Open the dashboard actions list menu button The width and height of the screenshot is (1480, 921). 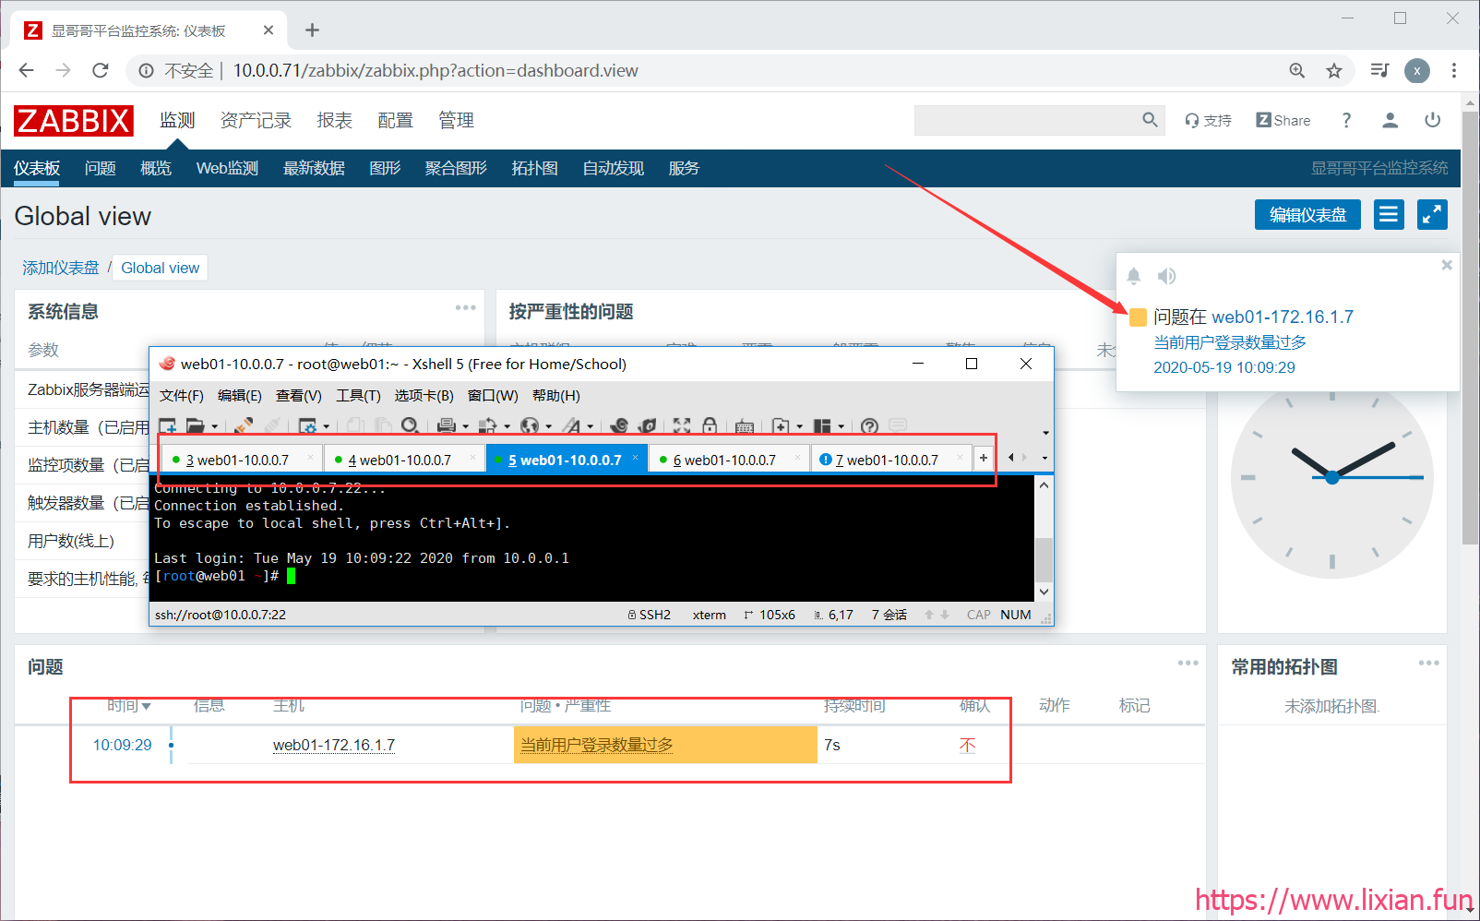coord(1388,215)
